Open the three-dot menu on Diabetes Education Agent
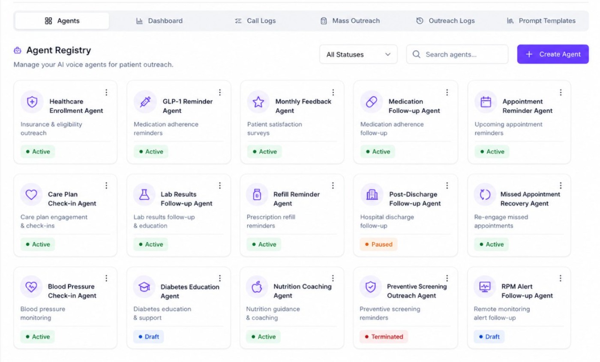Viewport: 600px width, 362px height. (x=220, y=278)
